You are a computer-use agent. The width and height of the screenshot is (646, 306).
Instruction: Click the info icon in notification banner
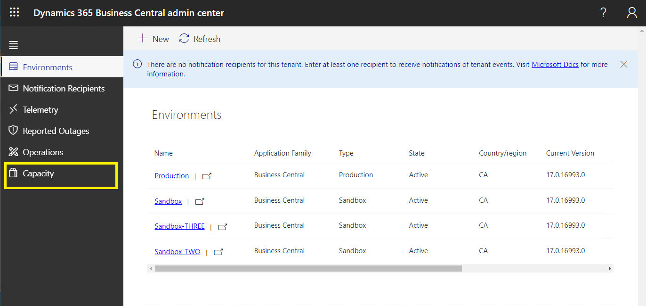(137, 64)
